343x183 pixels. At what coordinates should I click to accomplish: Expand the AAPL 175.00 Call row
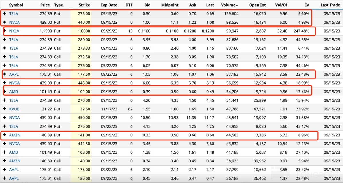pos(5,170)
